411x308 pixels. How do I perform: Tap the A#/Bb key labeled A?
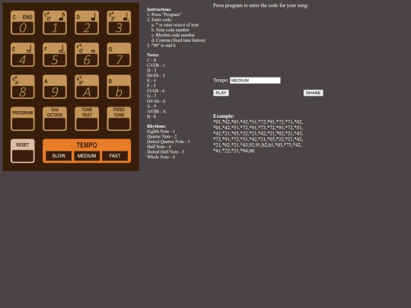87,87
